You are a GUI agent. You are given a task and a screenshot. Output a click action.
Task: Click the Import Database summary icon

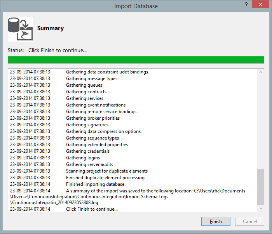pyautogui.click(x=20, y=29)
